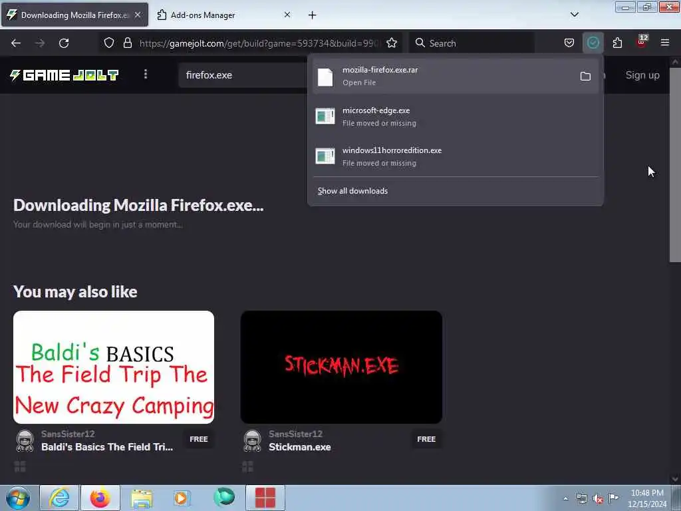Screen dimensions: 681x511
Task: Select the microsoft-edge.exe download entry
Action: click(455, 116)
